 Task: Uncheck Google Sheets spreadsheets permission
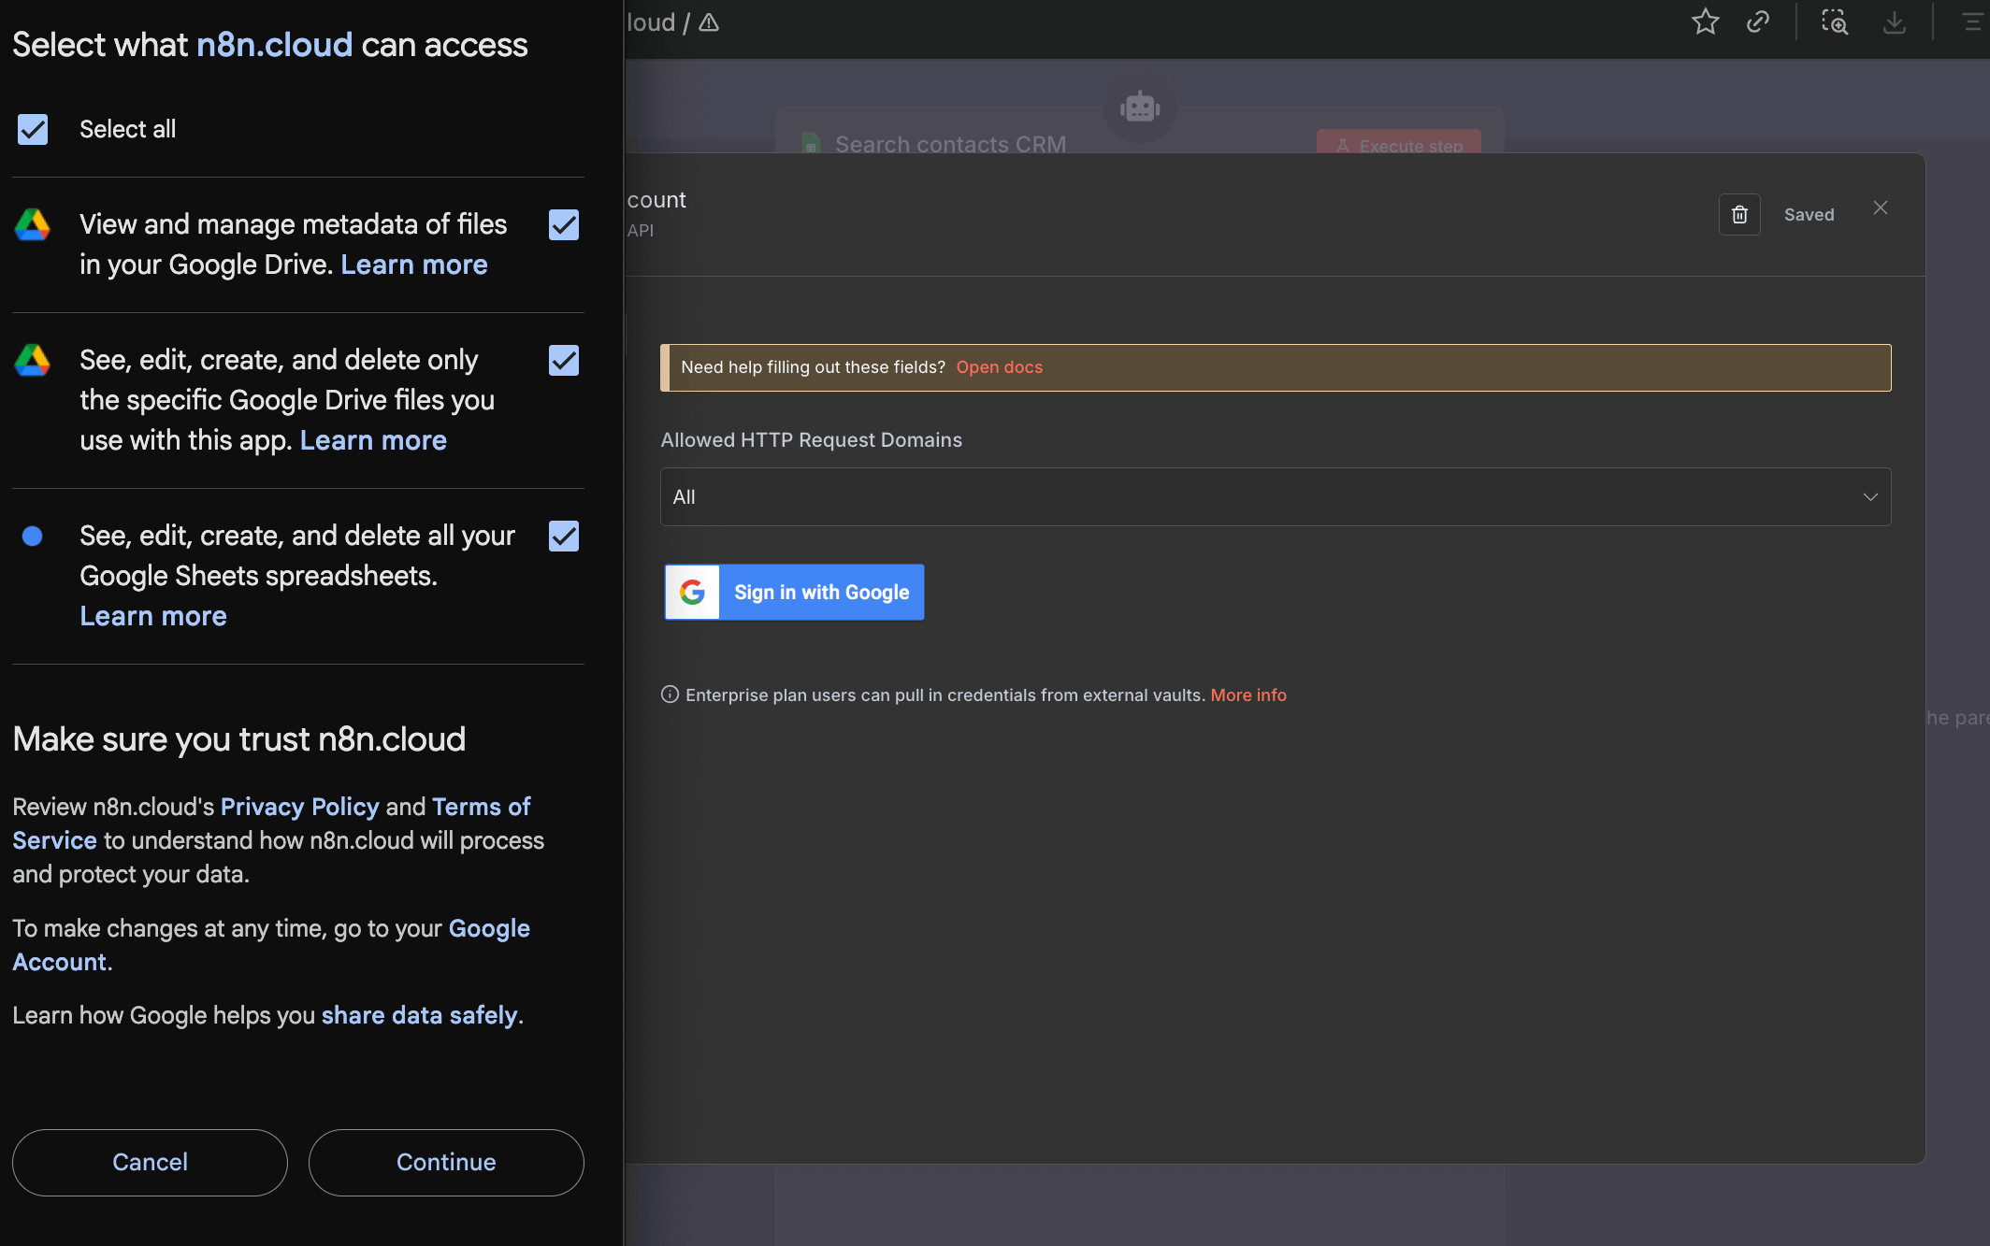[564, 536]
